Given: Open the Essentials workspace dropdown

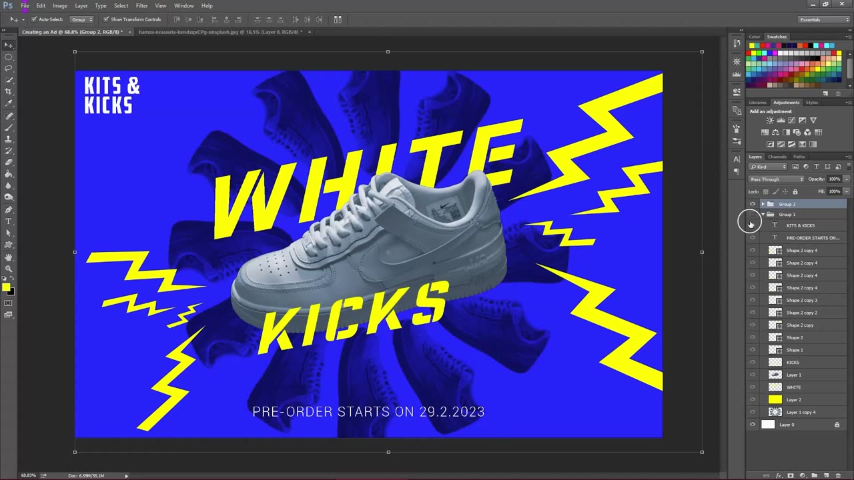Looking at the screenshot, I should coord(825,19).
